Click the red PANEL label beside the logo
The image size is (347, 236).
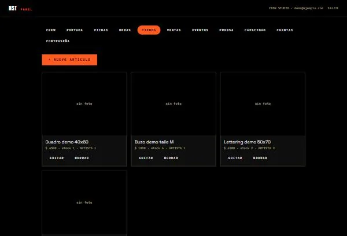(27, 9)
